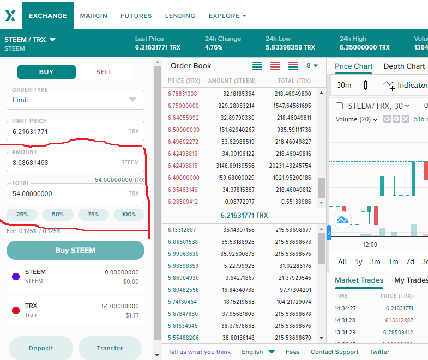Click the Limit Price input field
Viewport: 428px width, 360px height.
(x=75, y=131)
